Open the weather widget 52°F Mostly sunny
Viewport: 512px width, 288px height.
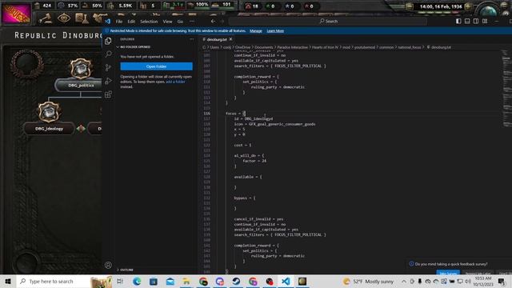(368, 281)
